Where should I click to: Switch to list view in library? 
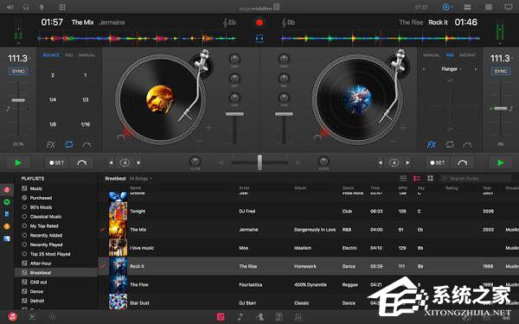point(403,179)
